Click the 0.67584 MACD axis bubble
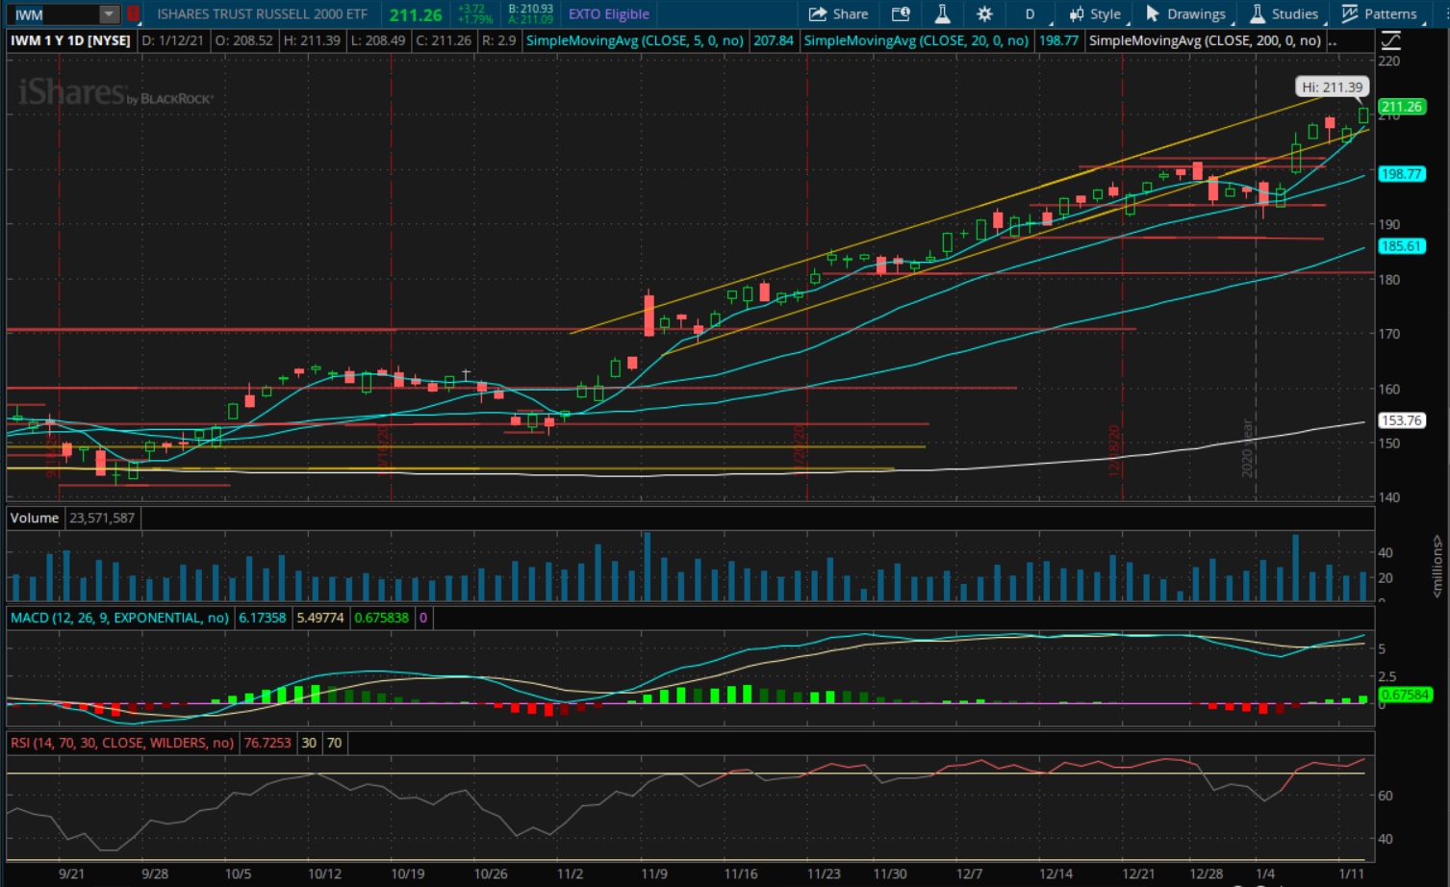Viewport: 1450px width, 887px height. [1405, 695]
